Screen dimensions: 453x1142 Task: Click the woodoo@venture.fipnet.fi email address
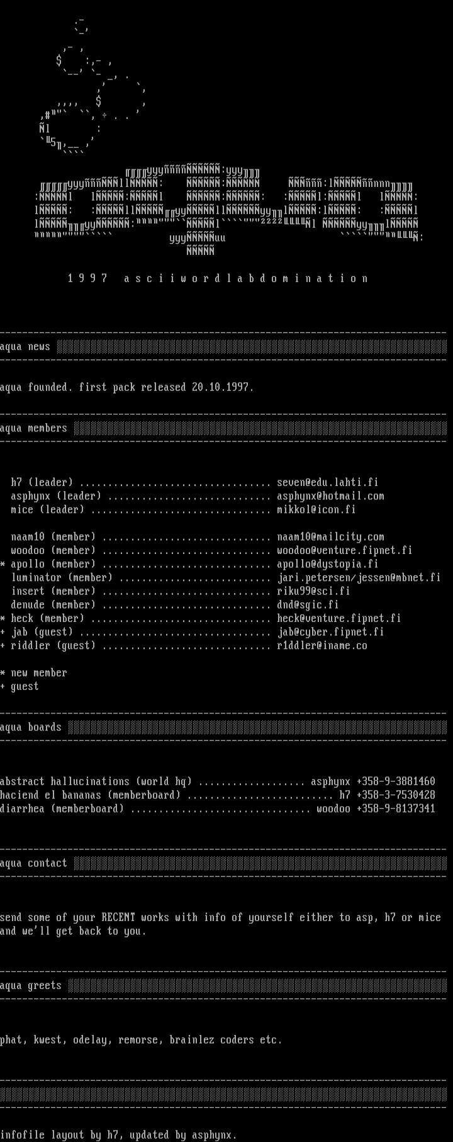[x=344, y=550]
